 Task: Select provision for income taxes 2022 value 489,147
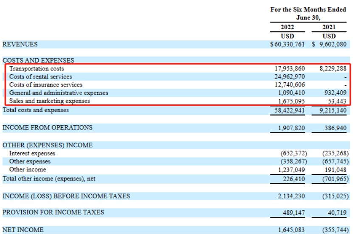click(x=293, y=213)
